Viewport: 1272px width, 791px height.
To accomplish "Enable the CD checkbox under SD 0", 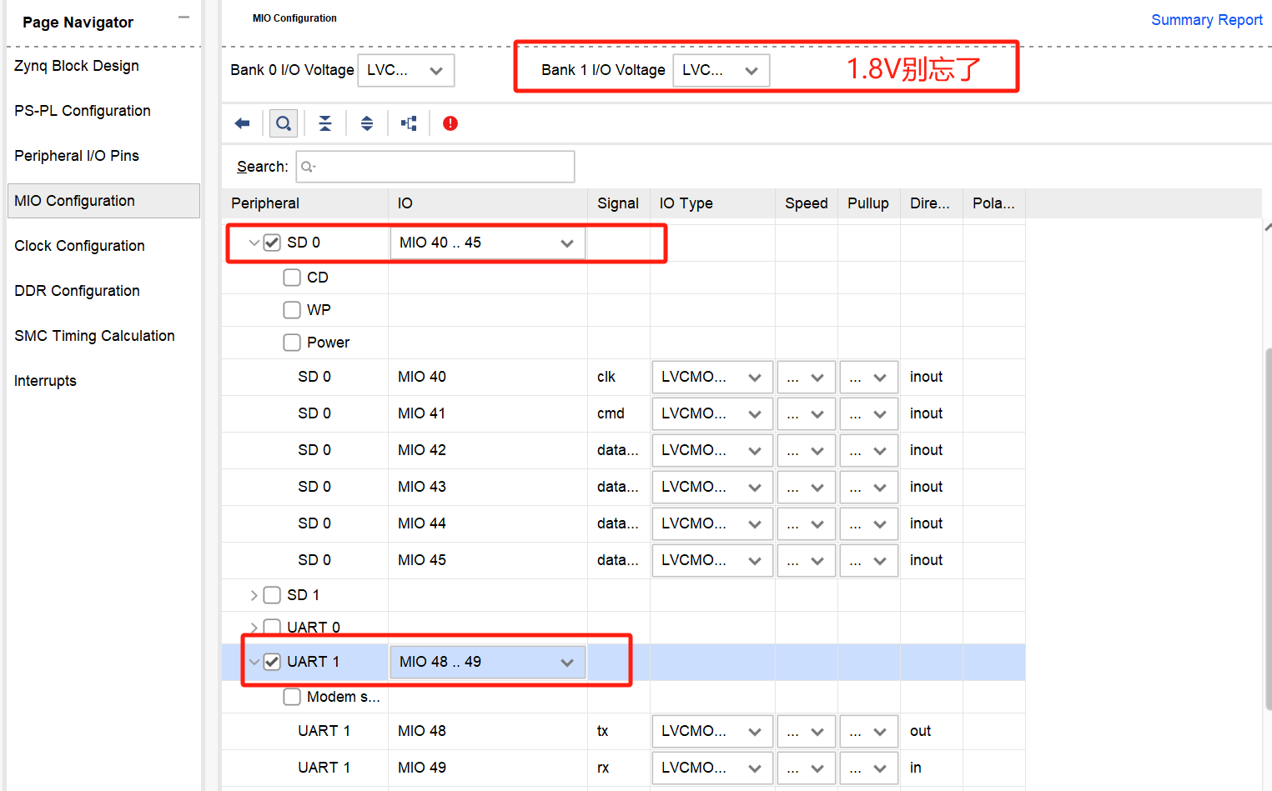I will tap(292, 277).
